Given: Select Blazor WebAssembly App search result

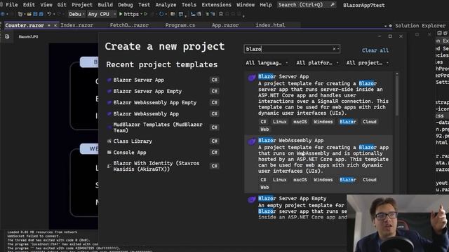Looking at the screenshot, I should pyautogui.click(x=319, y=164).
